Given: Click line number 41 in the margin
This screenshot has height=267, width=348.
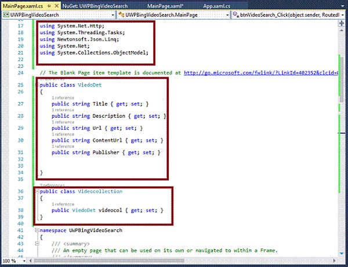Looking at the screenshot, I should coord(20,230).
